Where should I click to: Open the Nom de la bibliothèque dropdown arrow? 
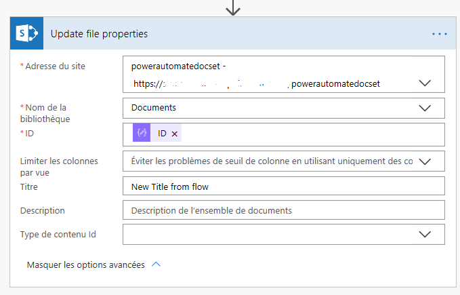[425, 108]
